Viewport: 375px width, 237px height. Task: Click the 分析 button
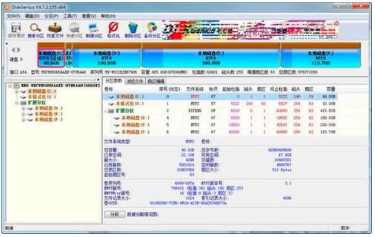tap(115, 214)
